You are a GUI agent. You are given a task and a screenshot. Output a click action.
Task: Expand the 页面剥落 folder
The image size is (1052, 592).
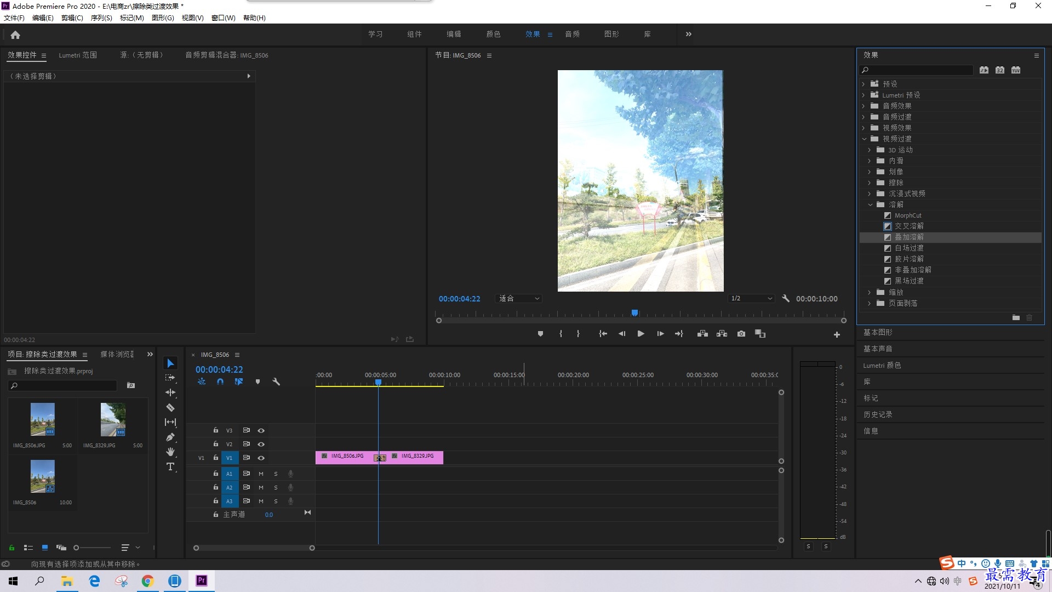click(870, 303)
